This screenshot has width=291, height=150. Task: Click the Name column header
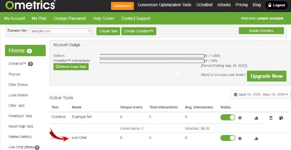pyautogui.click(x=76, y=107)
